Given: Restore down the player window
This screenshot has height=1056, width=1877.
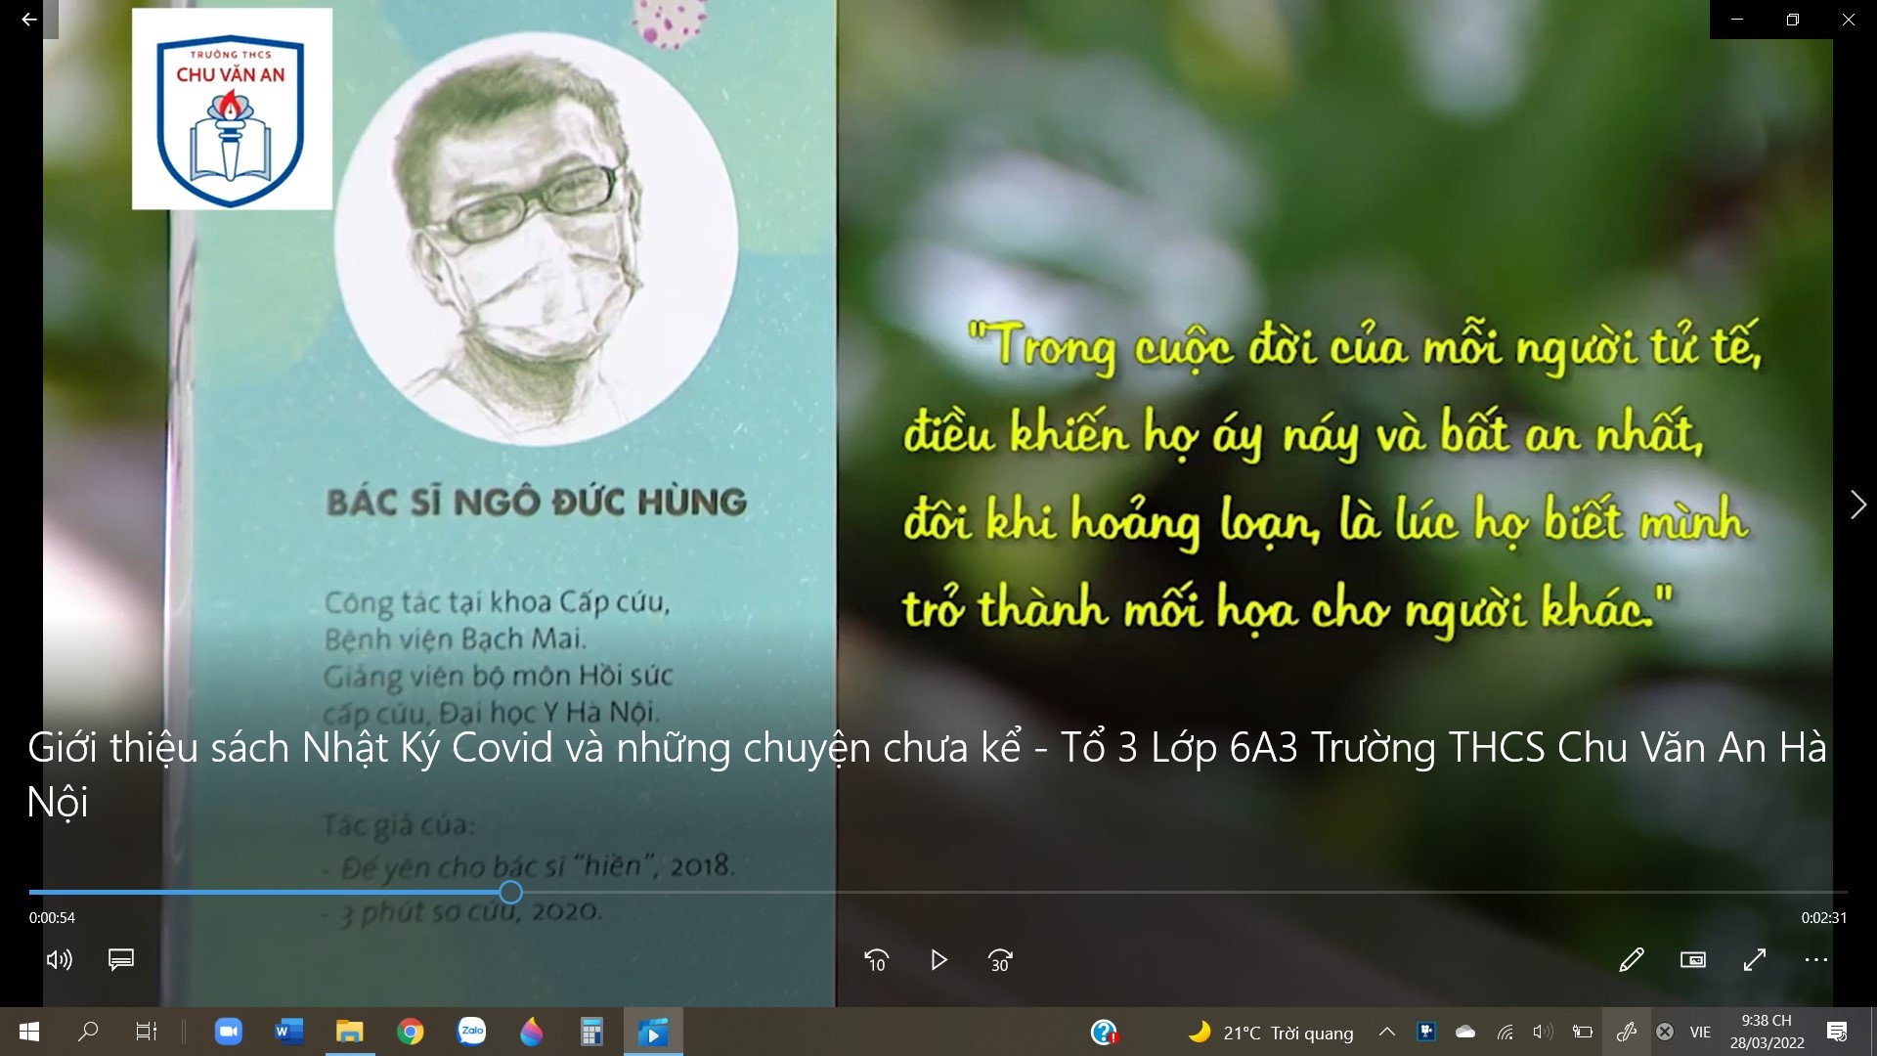Looking at the screenshot, I should coord(1793,20).
